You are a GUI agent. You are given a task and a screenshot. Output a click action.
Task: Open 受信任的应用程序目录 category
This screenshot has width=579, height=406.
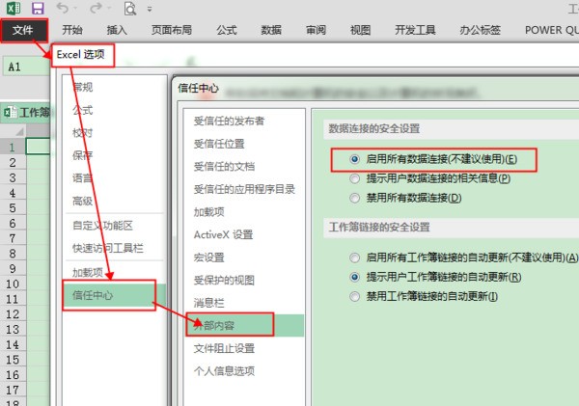pyautogui.click(x=244, y=189)
